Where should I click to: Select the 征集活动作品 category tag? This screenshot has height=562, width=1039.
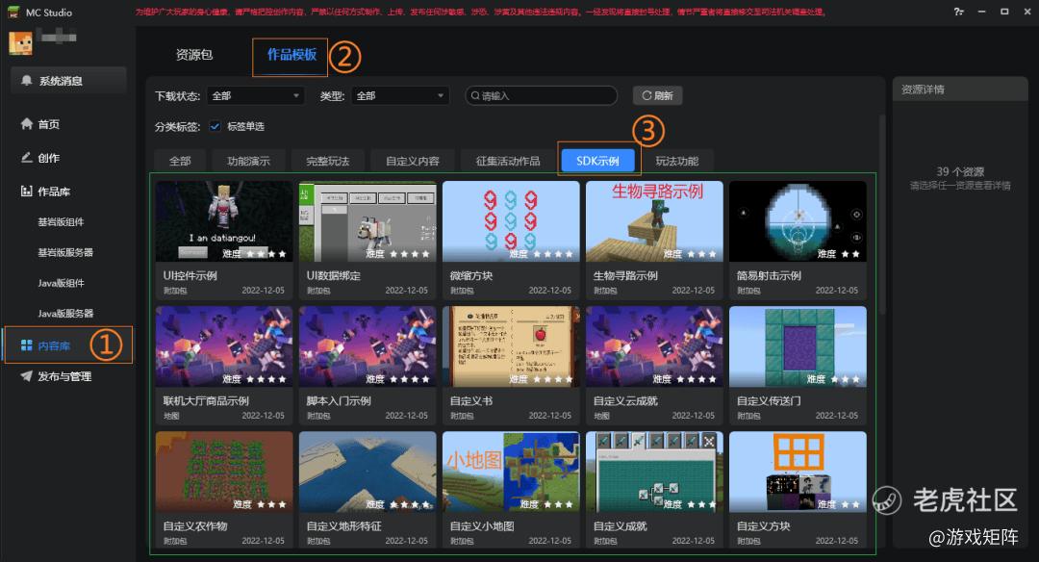(508, 161)
